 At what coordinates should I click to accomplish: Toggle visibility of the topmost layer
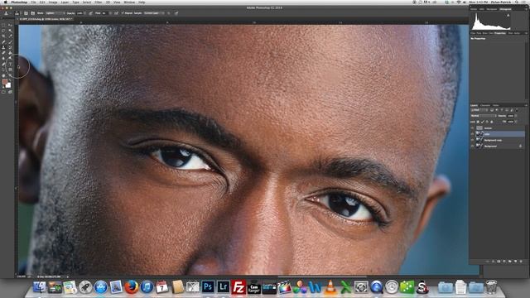click(473, 127)
